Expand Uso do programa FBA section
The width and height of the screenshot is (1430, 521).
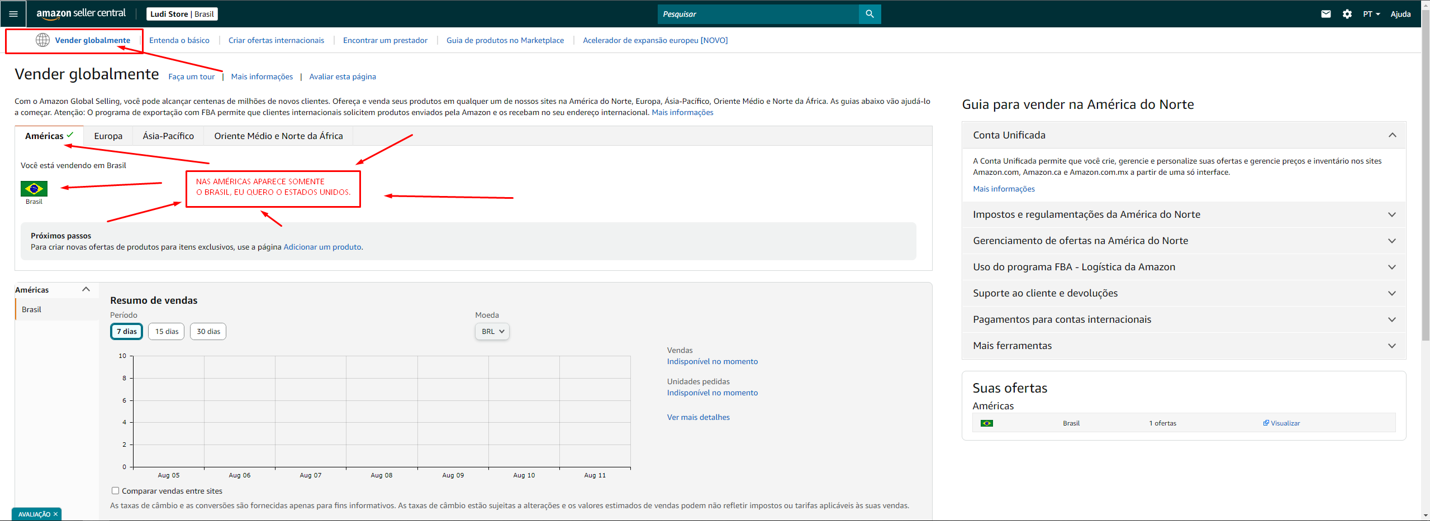[1184, 267]
